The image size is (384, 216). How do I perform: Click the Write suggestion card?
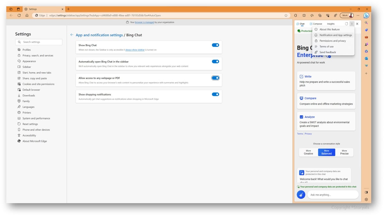click(x=326, y=81)
